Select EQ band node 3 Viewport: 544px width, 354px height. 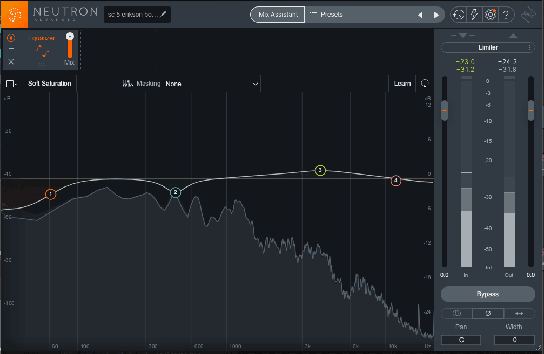pos(320,170)
